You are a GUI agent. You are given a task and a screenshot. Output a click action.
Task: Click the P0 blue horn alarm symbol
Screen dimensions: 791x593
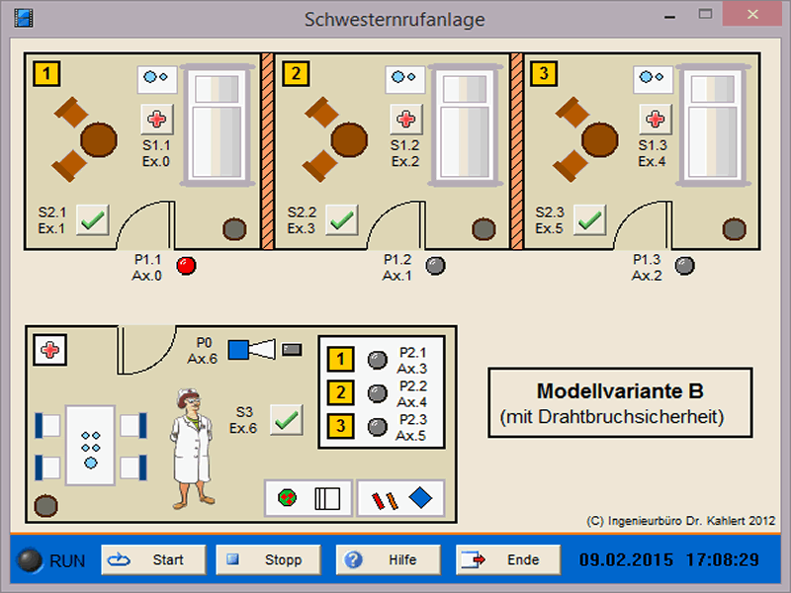[255, 349]
